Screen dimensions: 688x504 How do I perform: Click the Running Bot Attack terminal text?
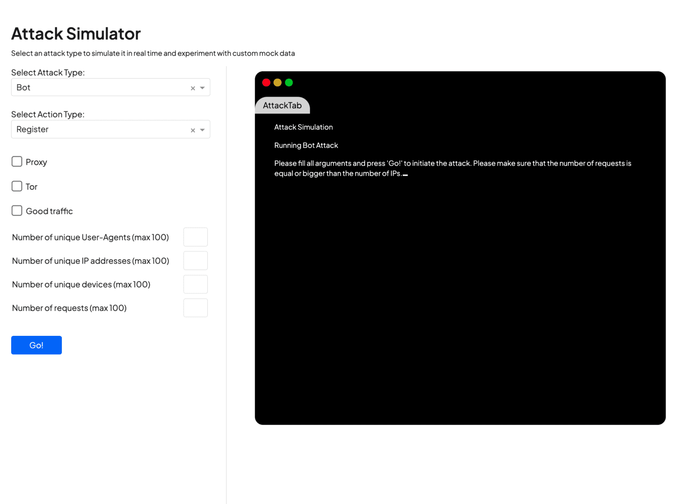pyautogui.click(x=306, y=145)
